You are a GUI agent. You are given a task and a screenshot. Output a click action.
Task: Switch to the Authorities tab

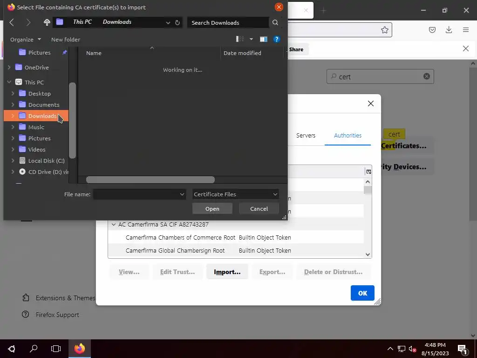click(348, 136)
